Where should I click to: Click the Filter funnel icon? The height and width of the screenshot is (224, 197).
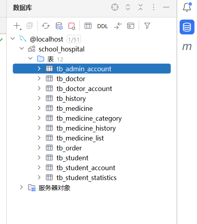pyautogui.click(x=147, y=26)
